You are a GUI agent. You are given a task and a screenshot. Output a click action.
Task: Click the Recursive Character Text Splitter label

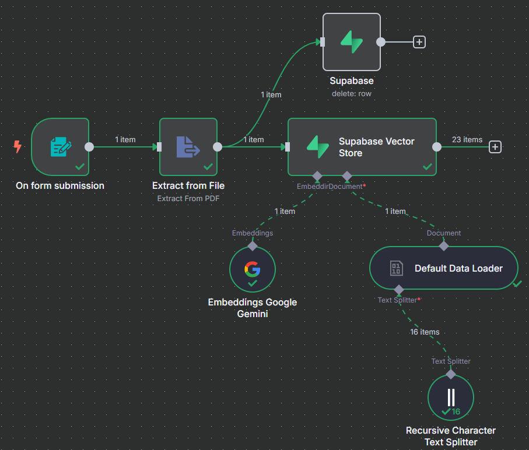coord(451,436)
